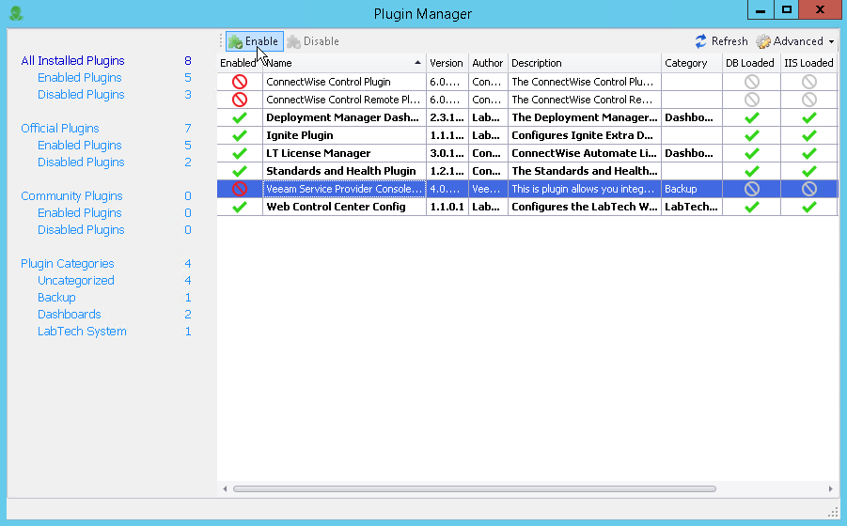Click the horizontal scrollbar right arrow
Viewport: 847px width, 526px height.
click(830, 488)
